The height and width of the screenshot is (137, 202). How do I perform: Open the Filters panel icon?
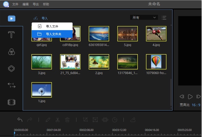11,52
